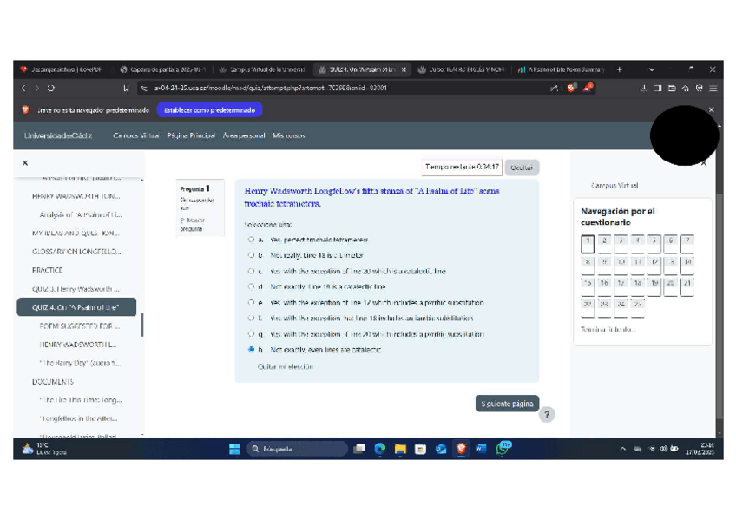736x520 pixels.
Task: Open a new browser tab with plus icon
Action: [x=619, y=69]
